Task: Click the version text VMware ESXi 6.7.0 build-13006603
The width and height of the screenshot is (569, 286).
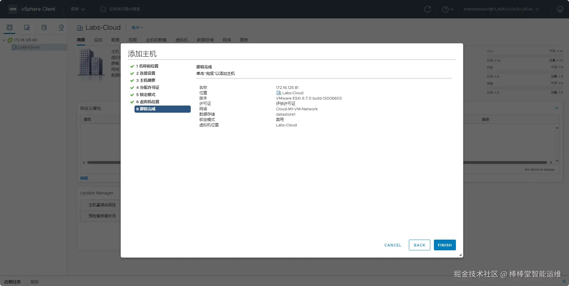Action: (x=309, y=98)
